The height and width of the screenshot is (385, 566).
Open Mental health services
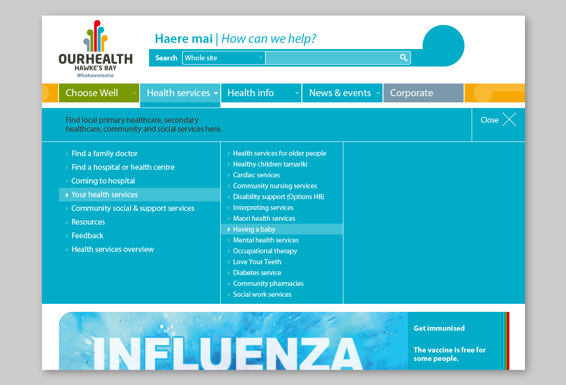point(266,240)
